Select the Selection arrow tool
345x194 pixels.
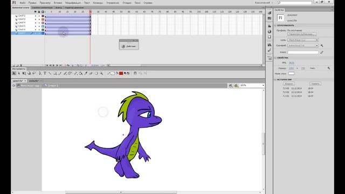coord(14,73)
